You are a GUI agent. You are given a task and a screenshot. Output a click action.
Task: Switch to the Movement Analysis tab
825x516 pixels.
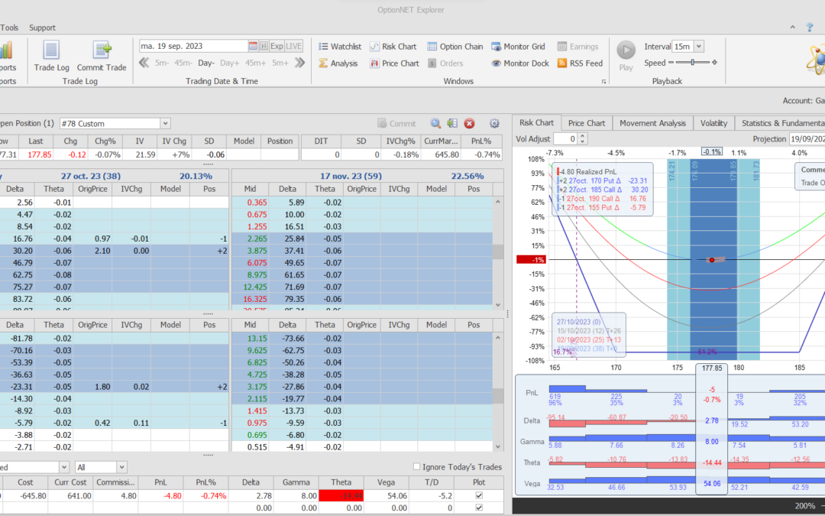click(652, 123)
